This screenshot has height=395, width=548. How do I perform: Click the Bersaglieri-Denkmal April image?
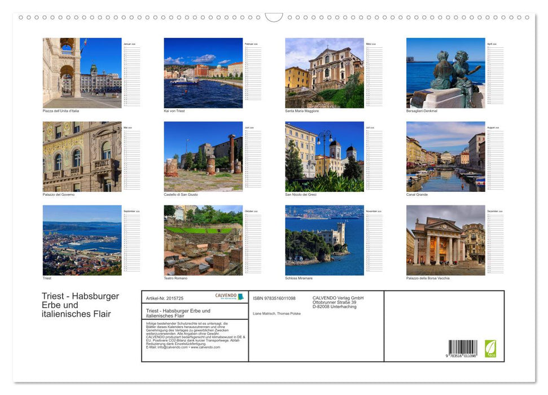(x=446, y=73)
